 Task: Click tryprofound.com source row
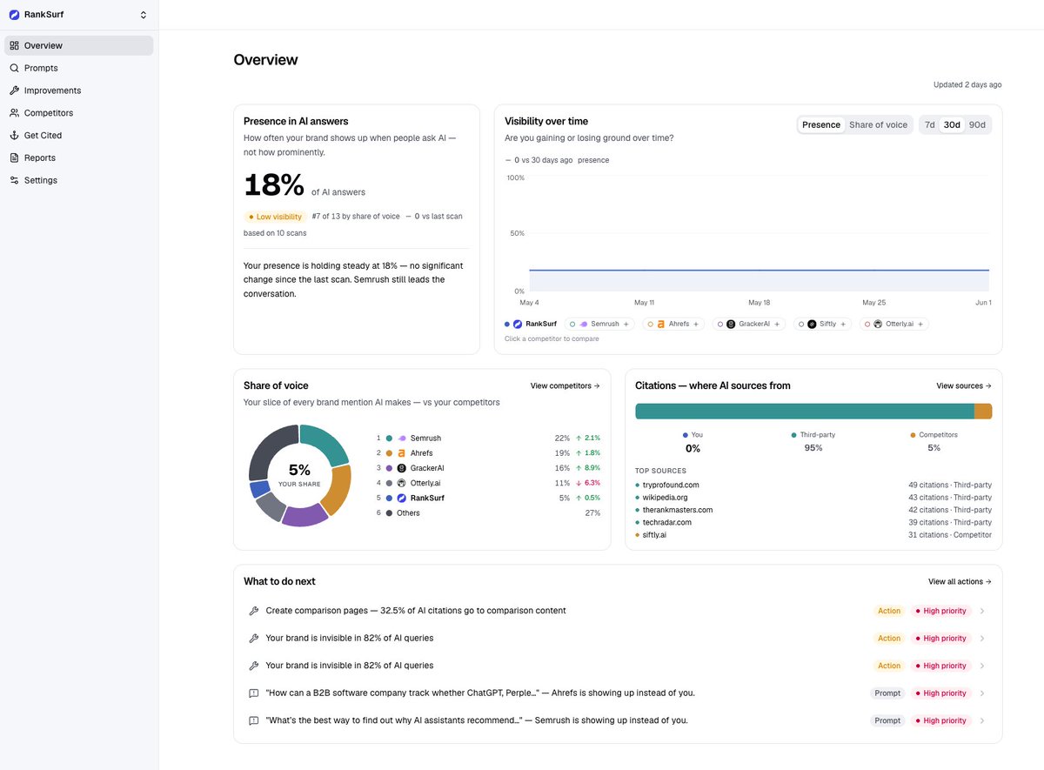[x=813, y=485]
